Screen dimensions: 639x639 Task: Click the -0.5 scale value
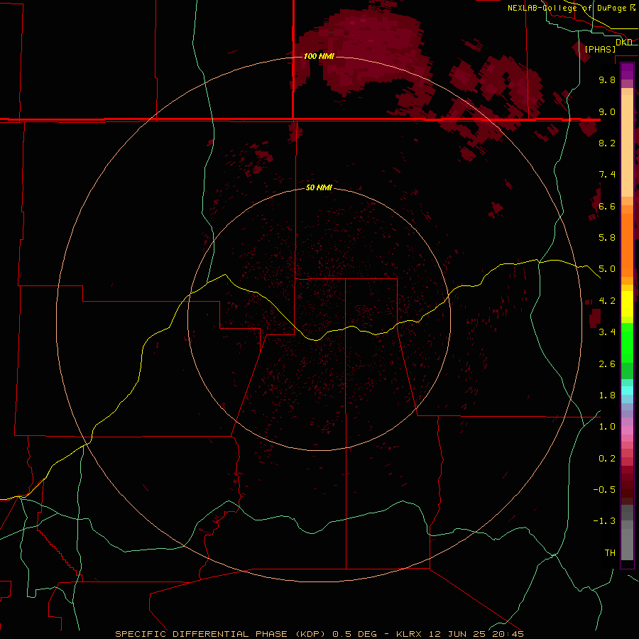click(604, 490)
